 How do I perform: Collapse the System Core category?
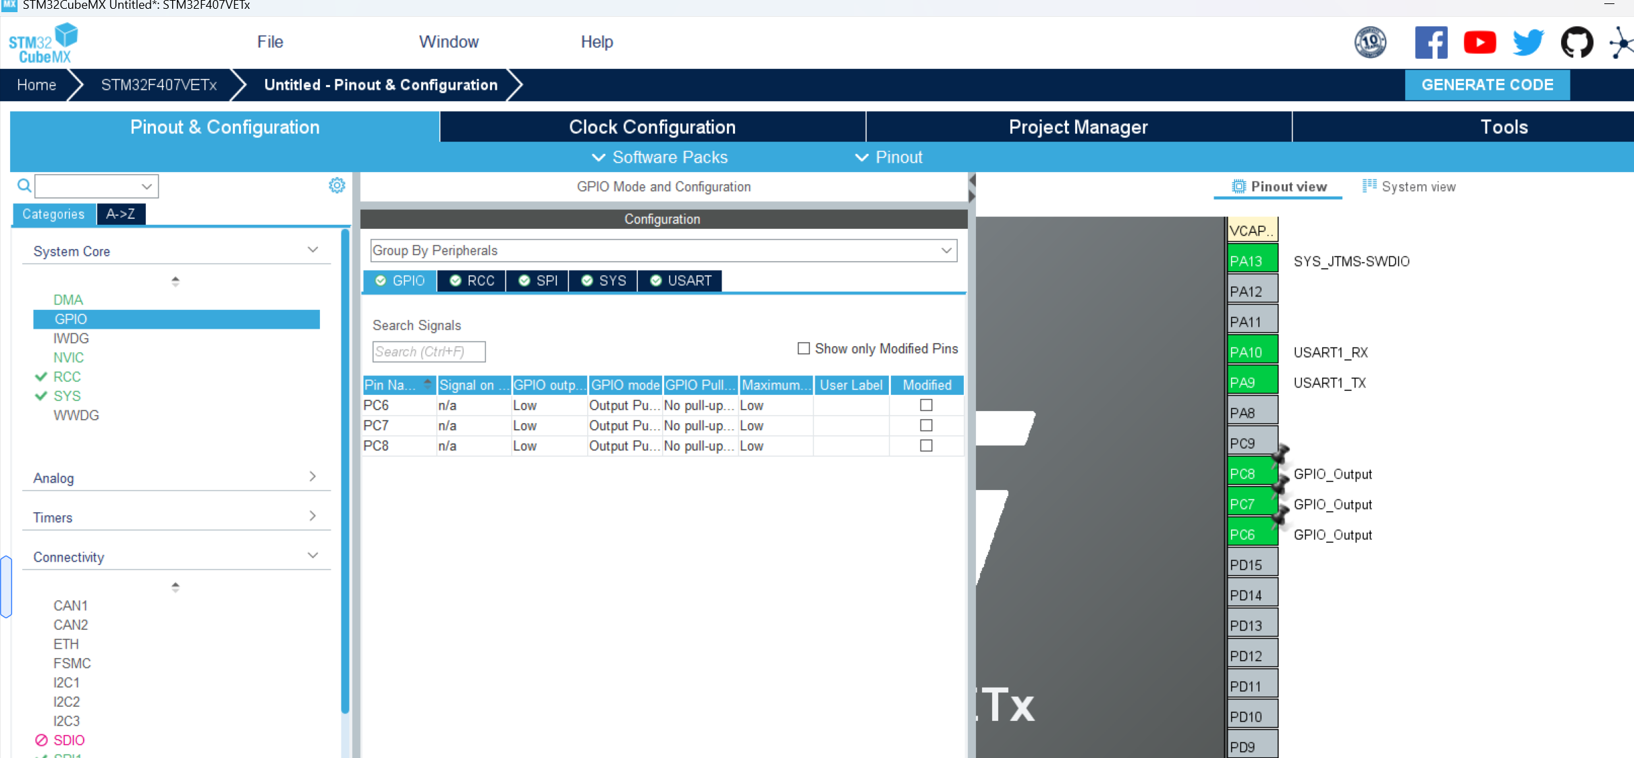[312, 250]
